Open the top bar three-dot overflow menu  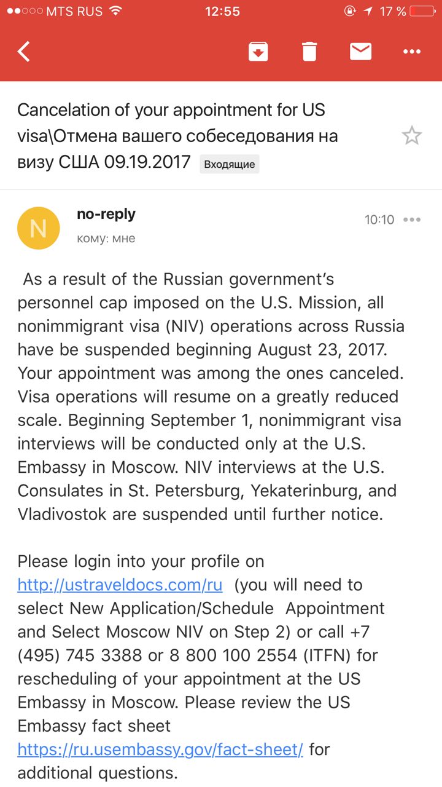412,52
